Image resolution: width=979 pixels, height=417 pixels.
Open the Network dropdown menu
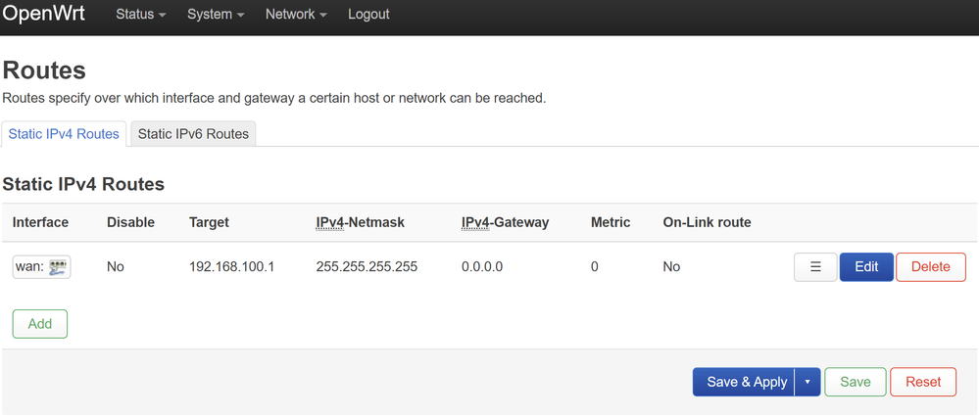click(295, 15)
